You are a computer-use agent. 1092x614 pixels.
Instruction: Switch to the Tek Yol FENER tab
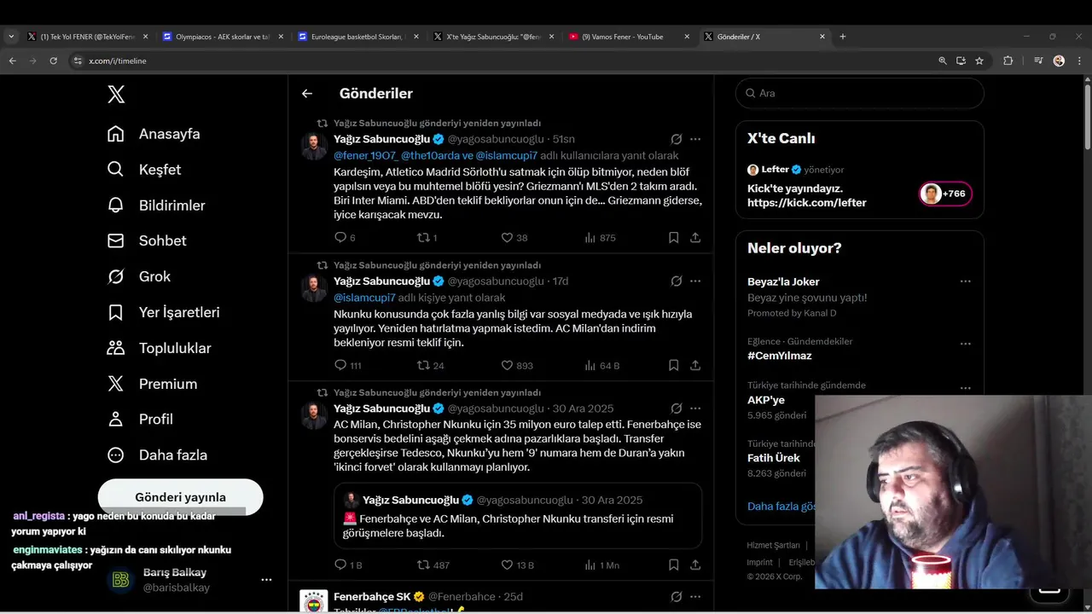pyautogui.click(x=87, y=37)
